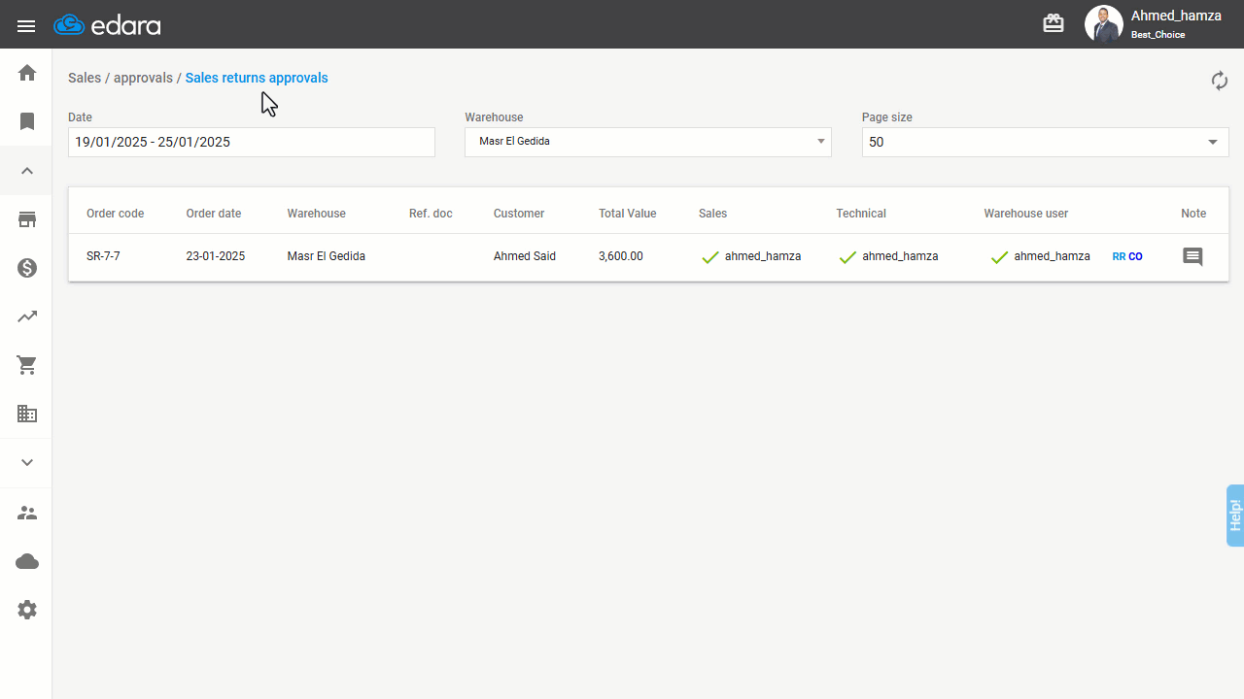Click customer name Ahmed Said
Viewport: 1244px width, 699px height.
pos(525,256)
